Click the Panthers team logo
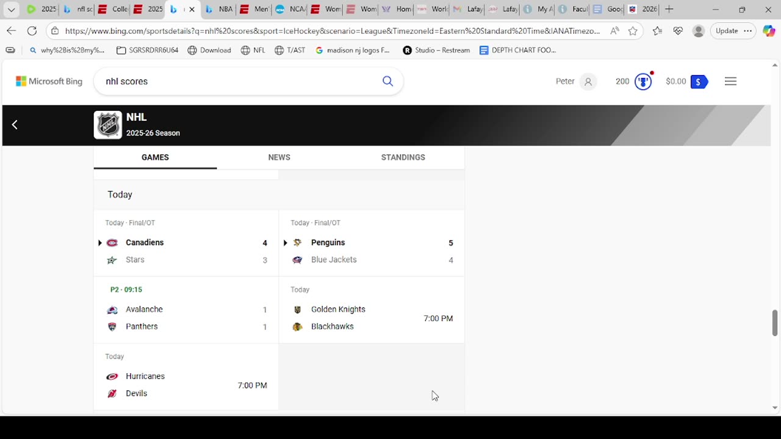Screen dimensions: 781x439 click(112, 327)
